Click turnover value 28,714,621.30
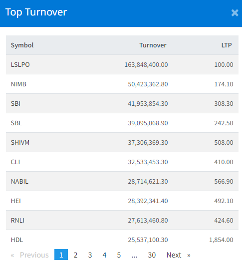Screen dimensions: 242x270 [x=148, y=182]
